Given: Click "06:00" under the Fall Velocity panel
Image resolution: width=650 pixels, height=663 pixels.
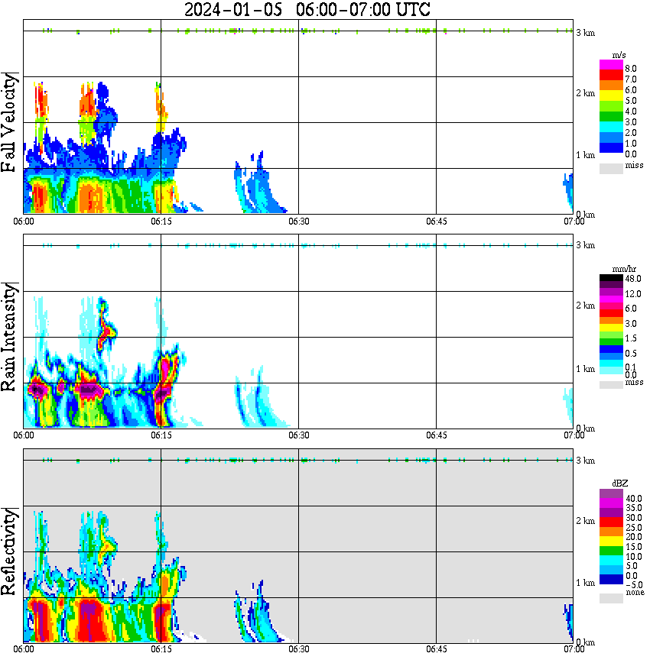Looking at the screenshot, I should [23, 222].
